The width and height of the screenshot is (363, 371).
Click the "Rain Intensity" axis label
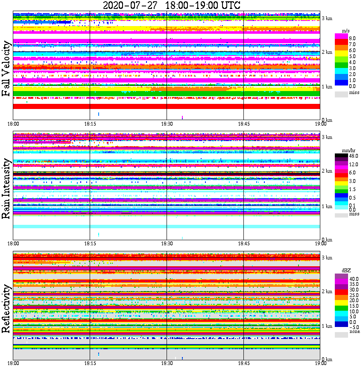(6, 188)
